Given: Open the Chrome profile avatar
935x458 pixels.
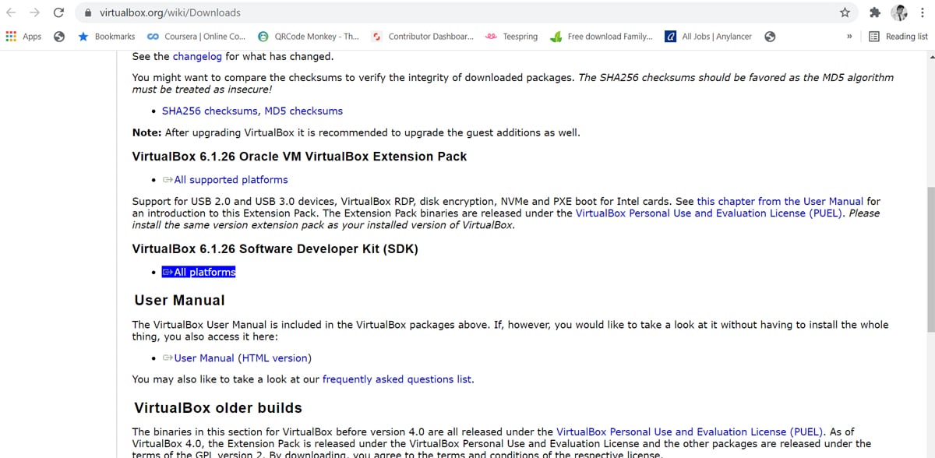Looking at the screenshot, I should [899, 12].
